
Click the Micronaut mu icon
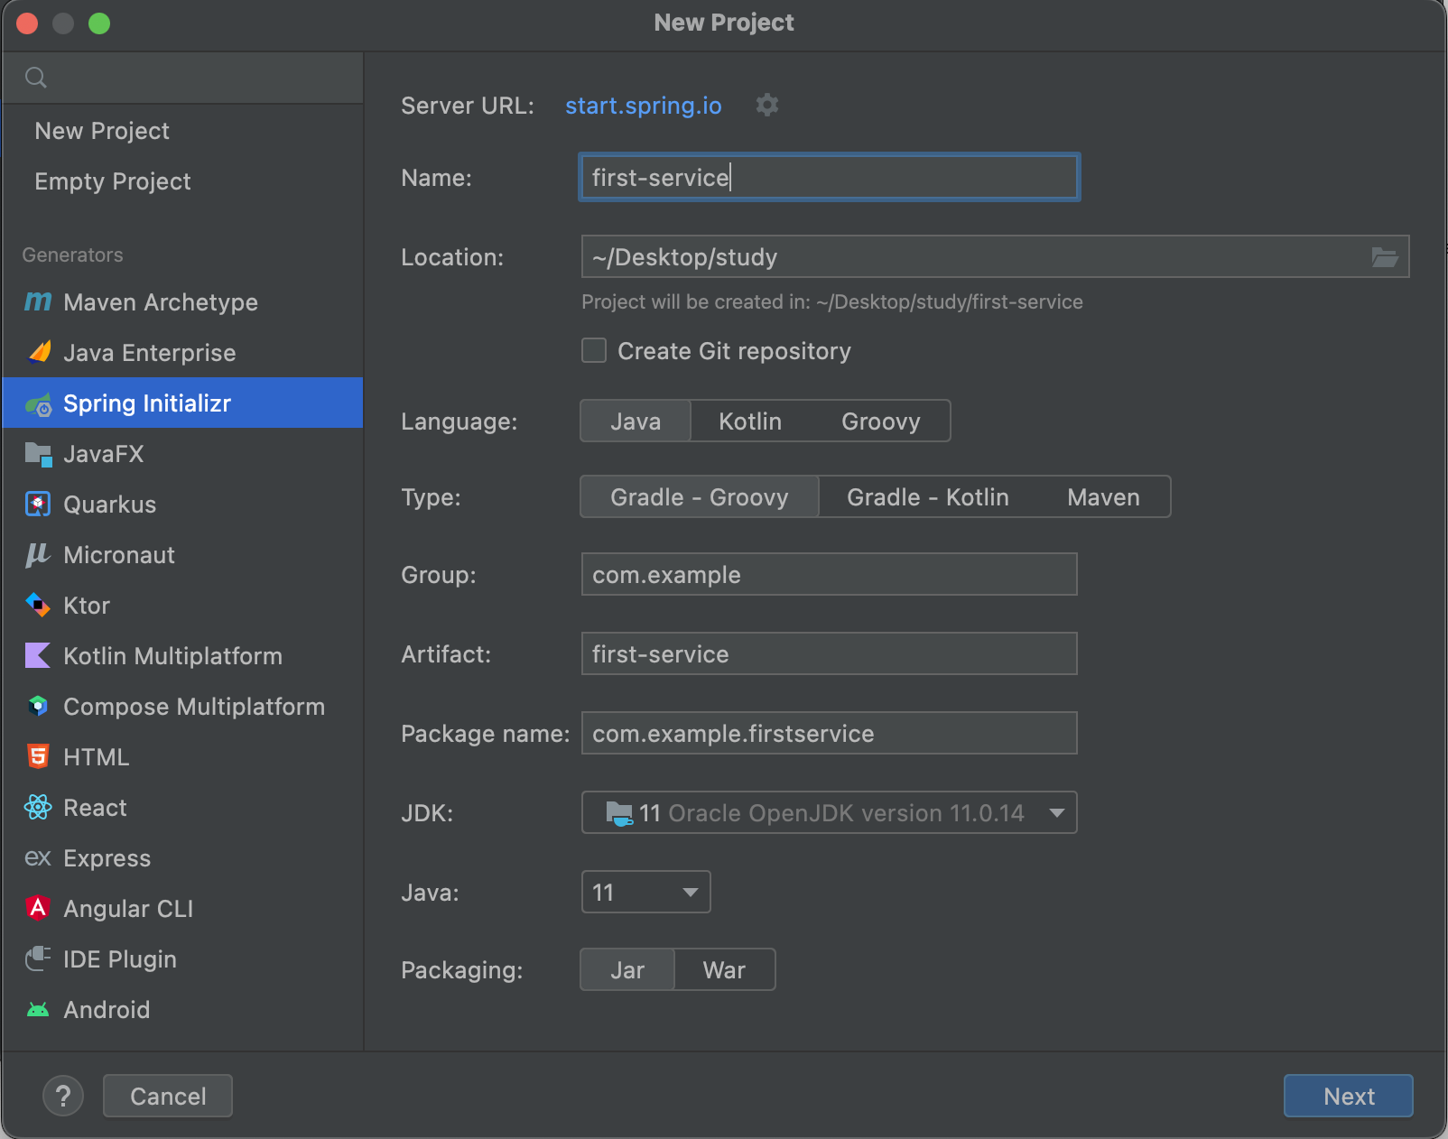click(38, 554)
